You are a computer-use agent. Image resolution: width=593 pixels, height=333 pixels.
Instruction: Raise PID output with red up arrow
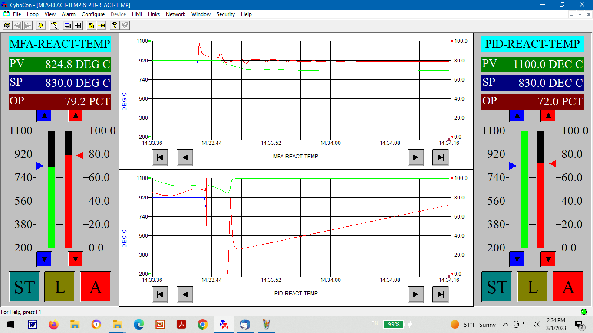(x=548, y=116)
